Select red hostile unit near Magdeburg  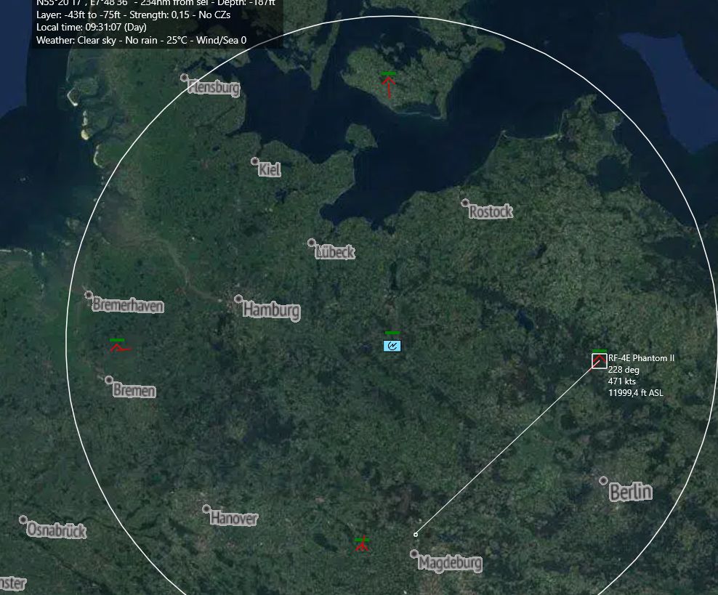pyautogui.click(x=362, y=544)
